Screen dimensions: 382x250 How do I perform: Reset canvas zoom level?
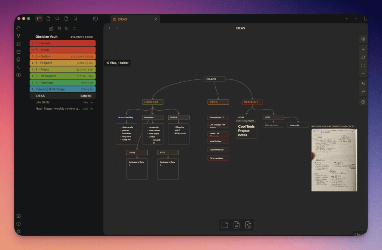(363, 57)
